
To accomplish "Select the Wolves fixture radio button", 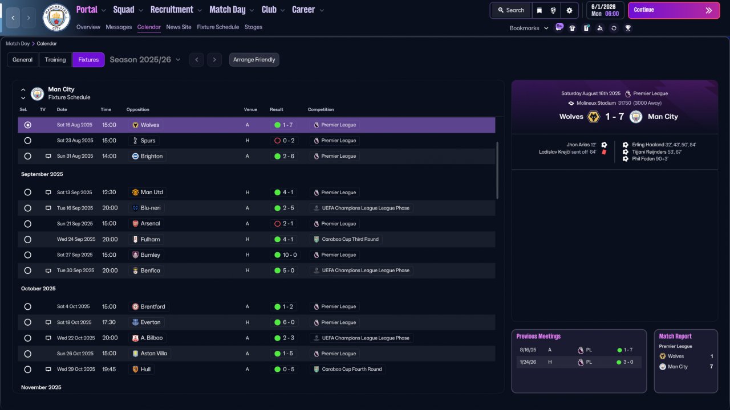I will (27, 125).
